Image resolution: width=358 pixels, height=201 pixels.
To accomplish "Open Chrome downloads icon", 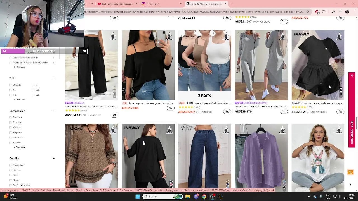I will coord(334,12).
